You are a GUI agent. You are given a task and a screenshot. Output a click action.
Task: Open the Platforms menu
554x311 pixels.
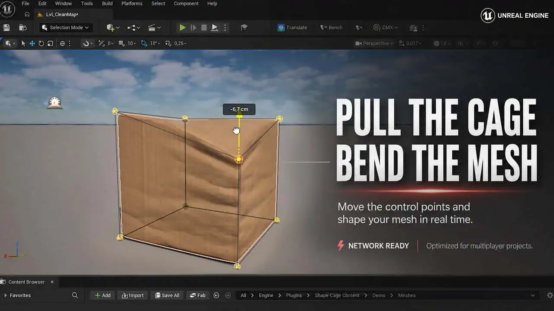(x=132, y=3)
